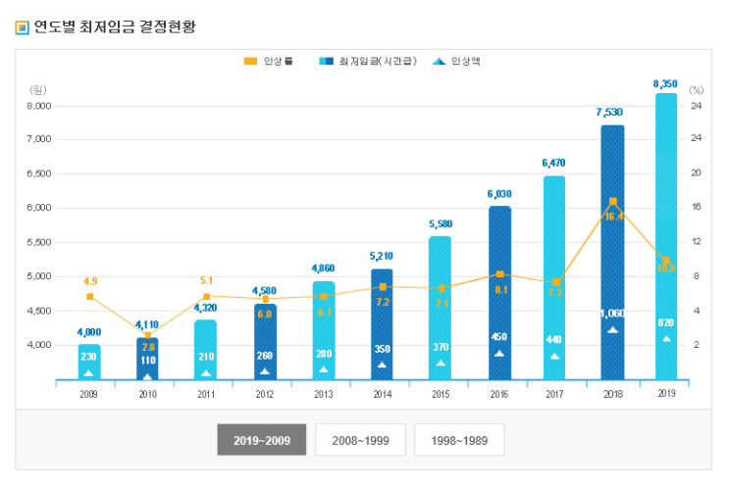Click the 4,860 value label above 2013
Viewport: 729px width, 488px height.
tap(323, 268)
